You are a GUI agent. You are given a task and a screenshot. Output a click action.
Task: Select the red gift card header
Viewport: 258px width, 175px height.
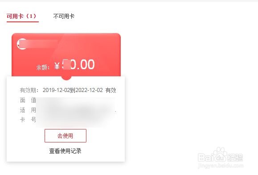tap(66, 55)
